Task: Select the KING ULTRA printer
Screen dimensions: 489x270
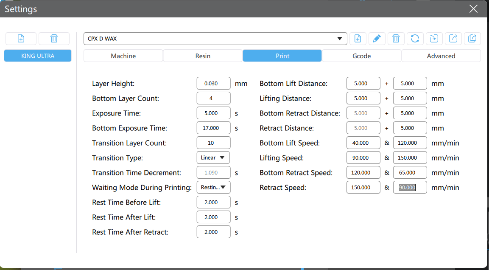Action: click(38, 56)
